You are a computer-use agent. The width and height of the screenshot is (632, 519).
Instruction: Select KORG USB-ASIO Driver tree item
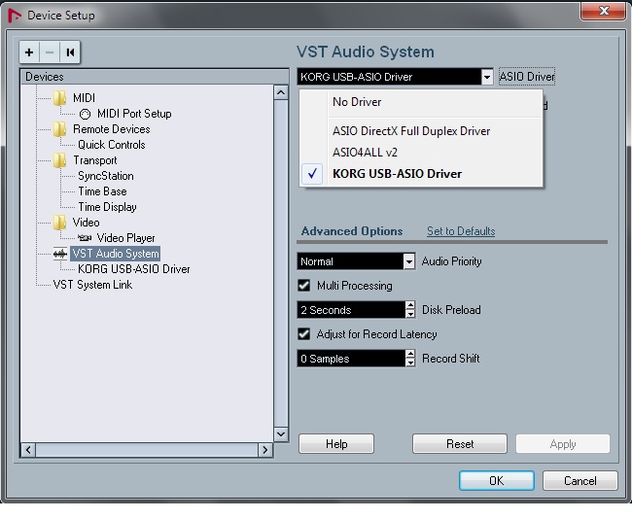click(134, 269)
